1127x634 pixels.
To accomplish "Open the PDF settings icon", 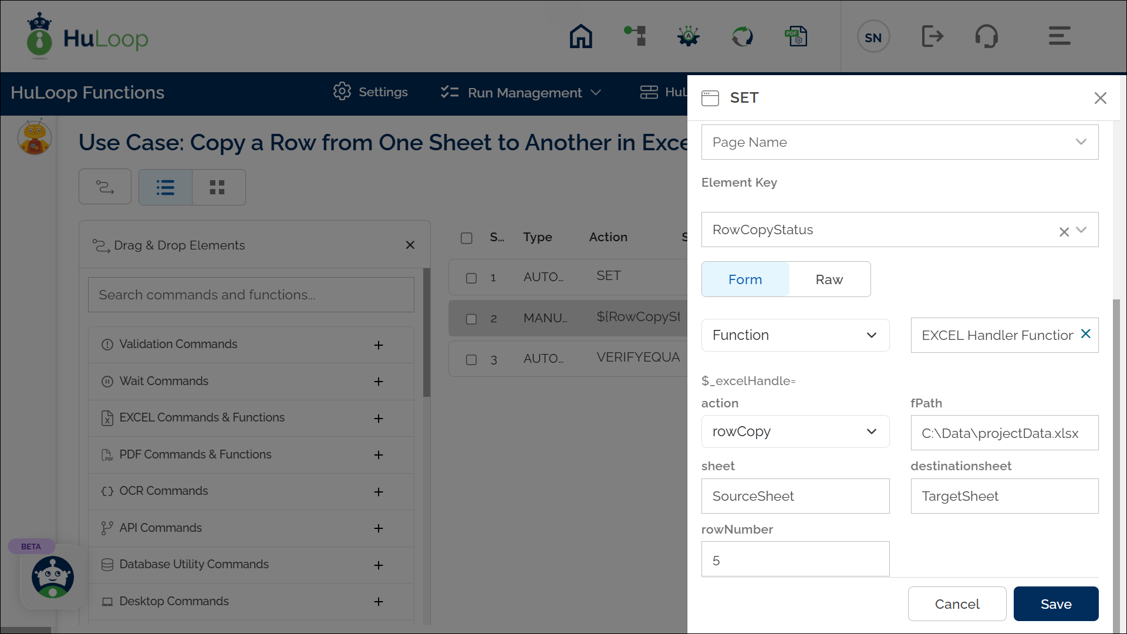I will point(796,36).
